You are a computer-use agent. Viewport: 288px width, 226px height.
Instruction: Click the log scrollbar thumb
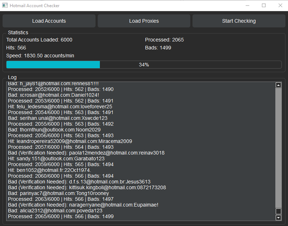(278, 211)
